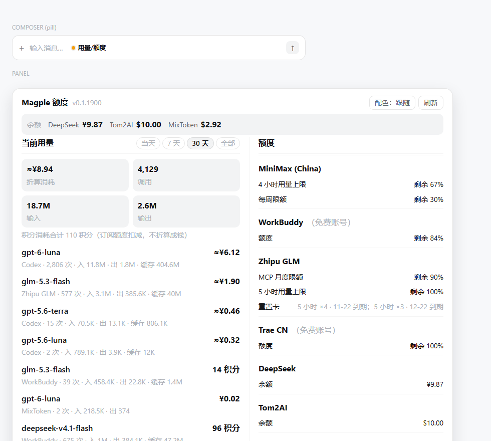Click the 积分消耗合计 110 积分 note

[x=104, y=235]
